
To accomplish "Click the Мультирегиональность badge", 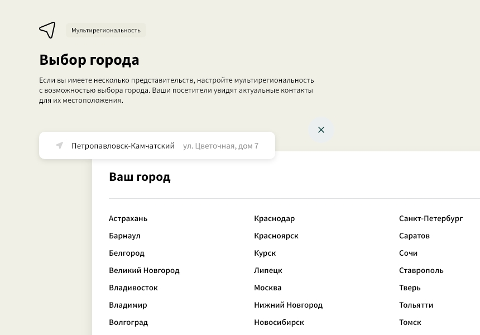I will click(106, 30).
